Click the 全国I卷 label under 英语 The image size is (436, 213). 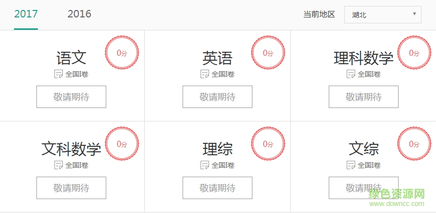pos(223,74)
